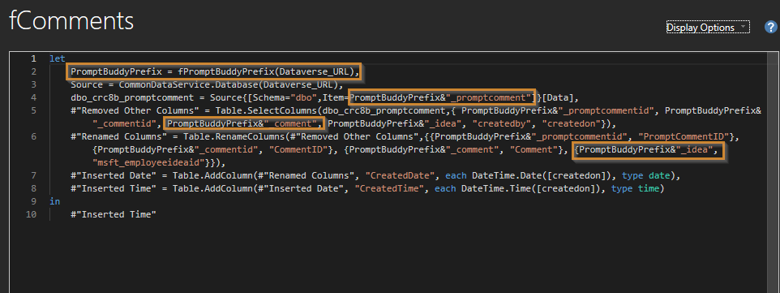This screenshot has height=293, width=780.
Task: Click line number 6 in gutter
Action: pos(33,136)
